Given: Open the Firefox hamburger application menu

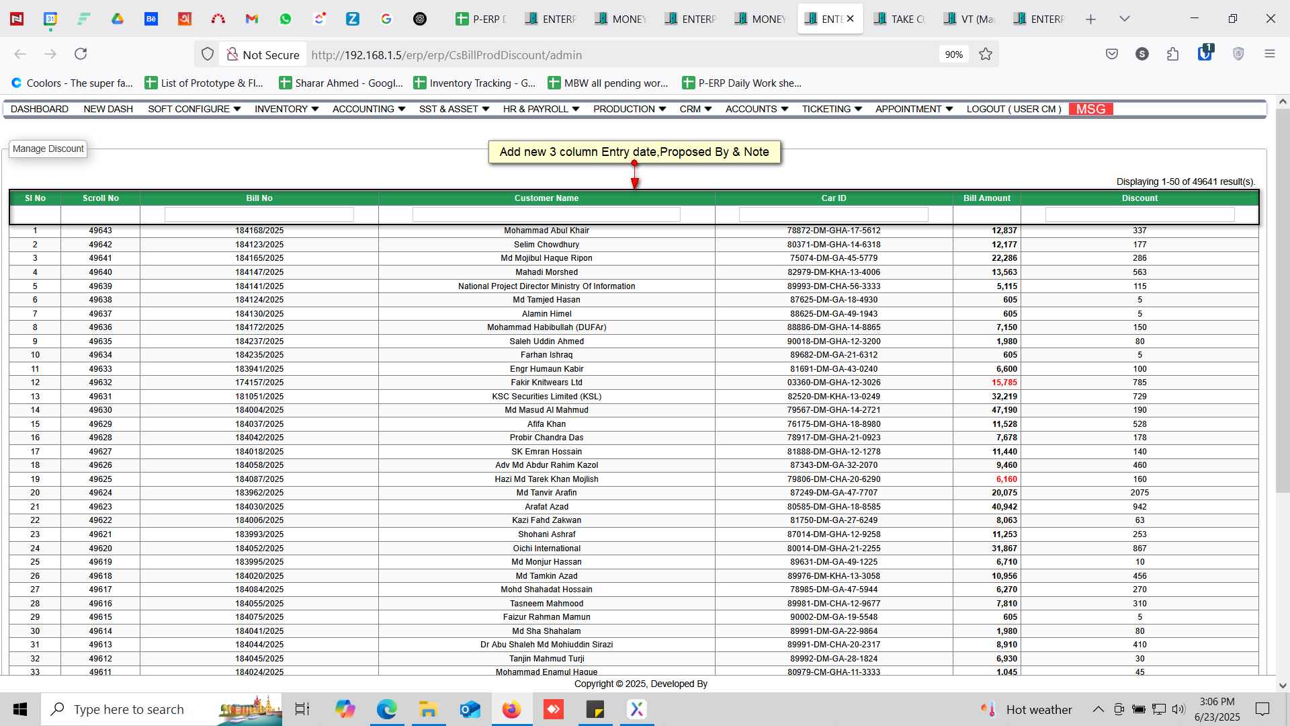Looking at the screenshot, I should pyautogui.click(x=1269, y=54).
